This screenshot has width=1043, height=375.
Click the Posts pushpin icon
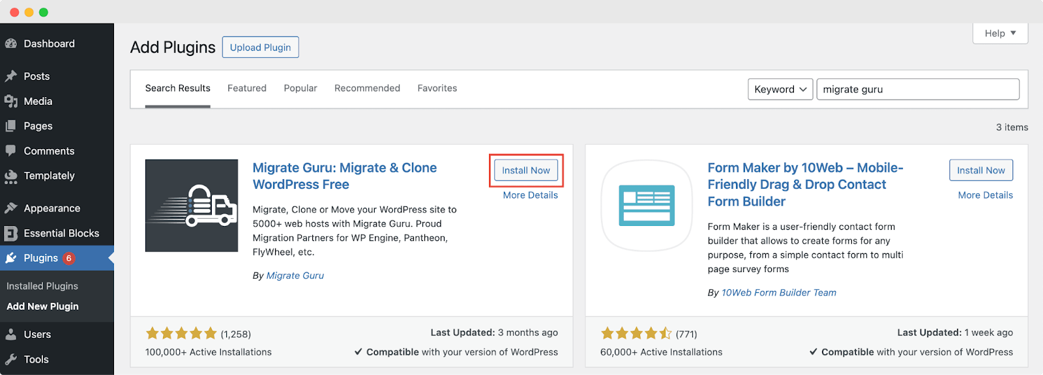point(11,76)
